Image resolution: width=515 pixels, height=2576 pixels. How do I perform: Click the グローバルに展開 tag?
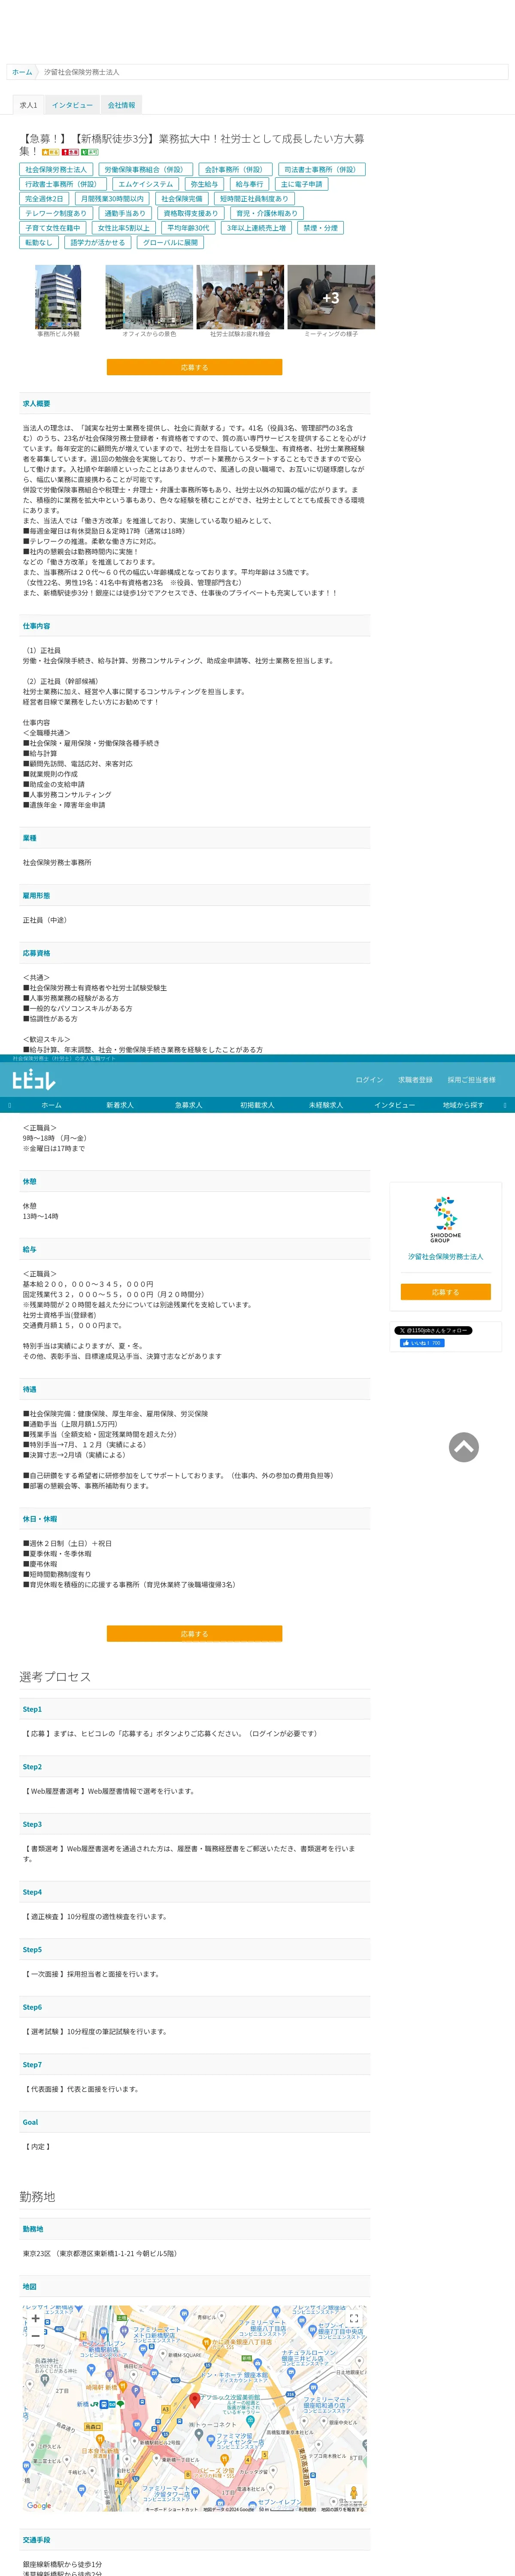171,243
